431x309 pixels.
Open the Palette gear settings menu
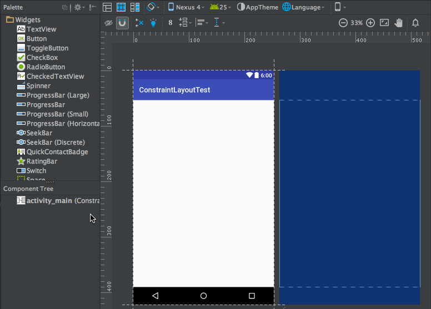point(79,7)
